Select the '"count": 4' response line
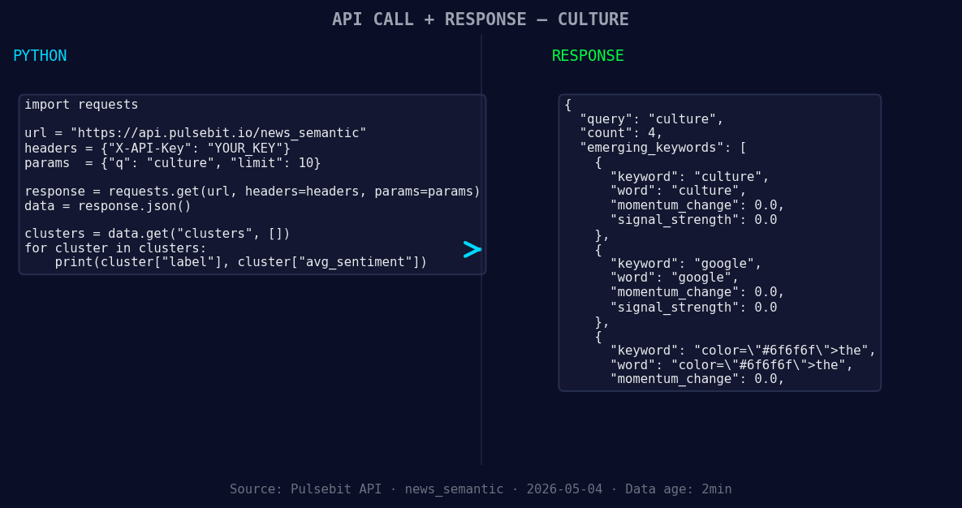This screenshot has width=962, height=508. (622, 133)
